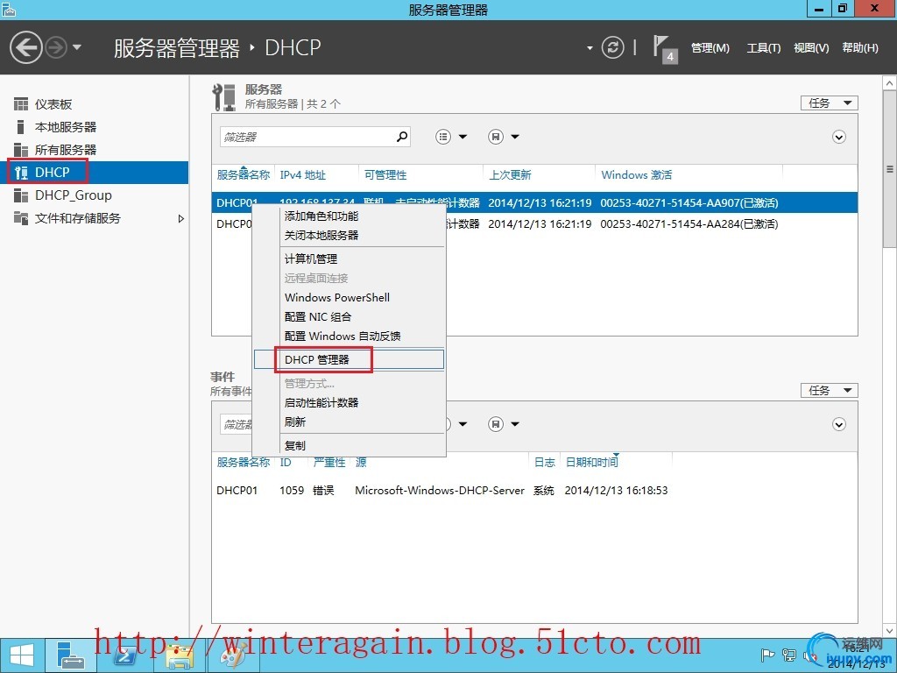Click the activation ID 00253-40271-51454-AA907
This screenshot has width=897, height=673.
689,203
